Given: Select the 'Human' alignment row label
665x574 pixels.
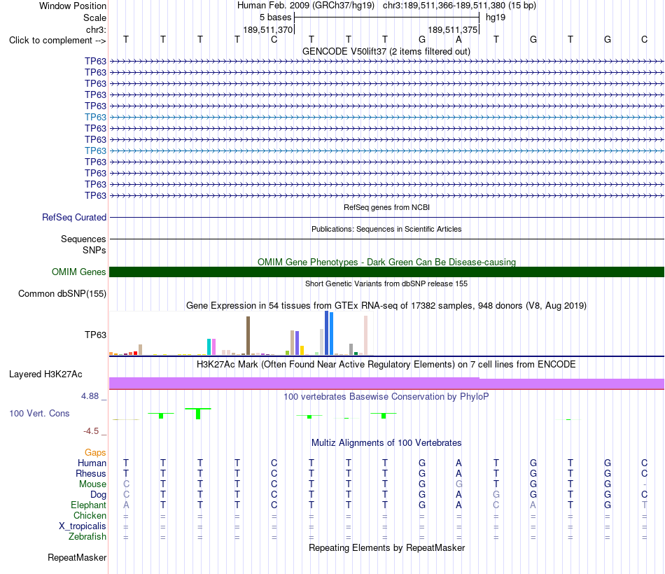Looking at the screenshot, I should (92, 463).
